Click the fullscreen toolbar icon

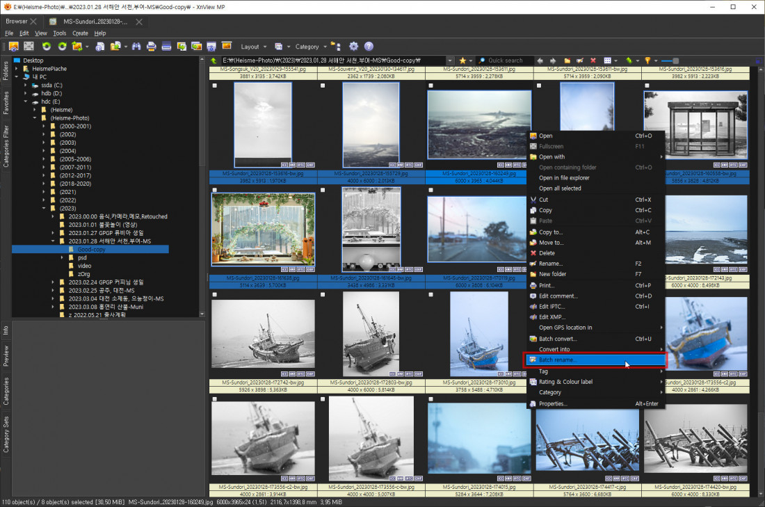coord(29,47)
